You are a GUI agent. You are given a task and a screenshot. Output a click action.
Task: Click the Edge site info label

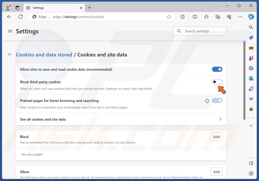pyautogui.click(x=39, y=17)
